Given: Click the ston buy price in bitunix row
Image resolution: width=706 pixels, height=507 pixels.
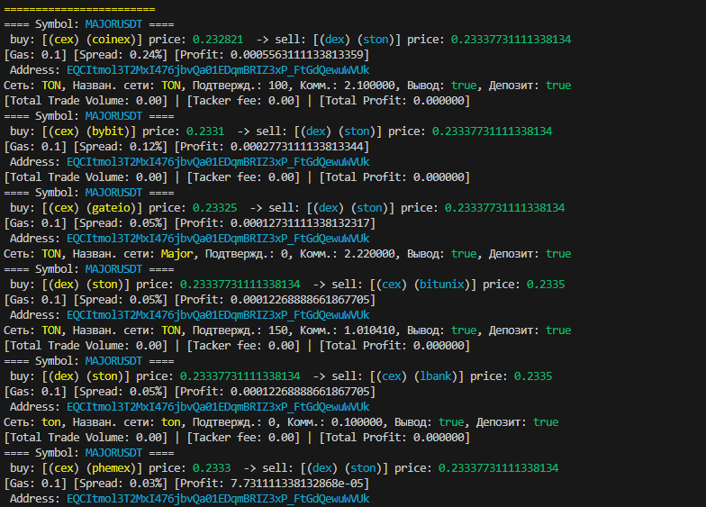Looking at the screenshot, I should click(240, 285).
